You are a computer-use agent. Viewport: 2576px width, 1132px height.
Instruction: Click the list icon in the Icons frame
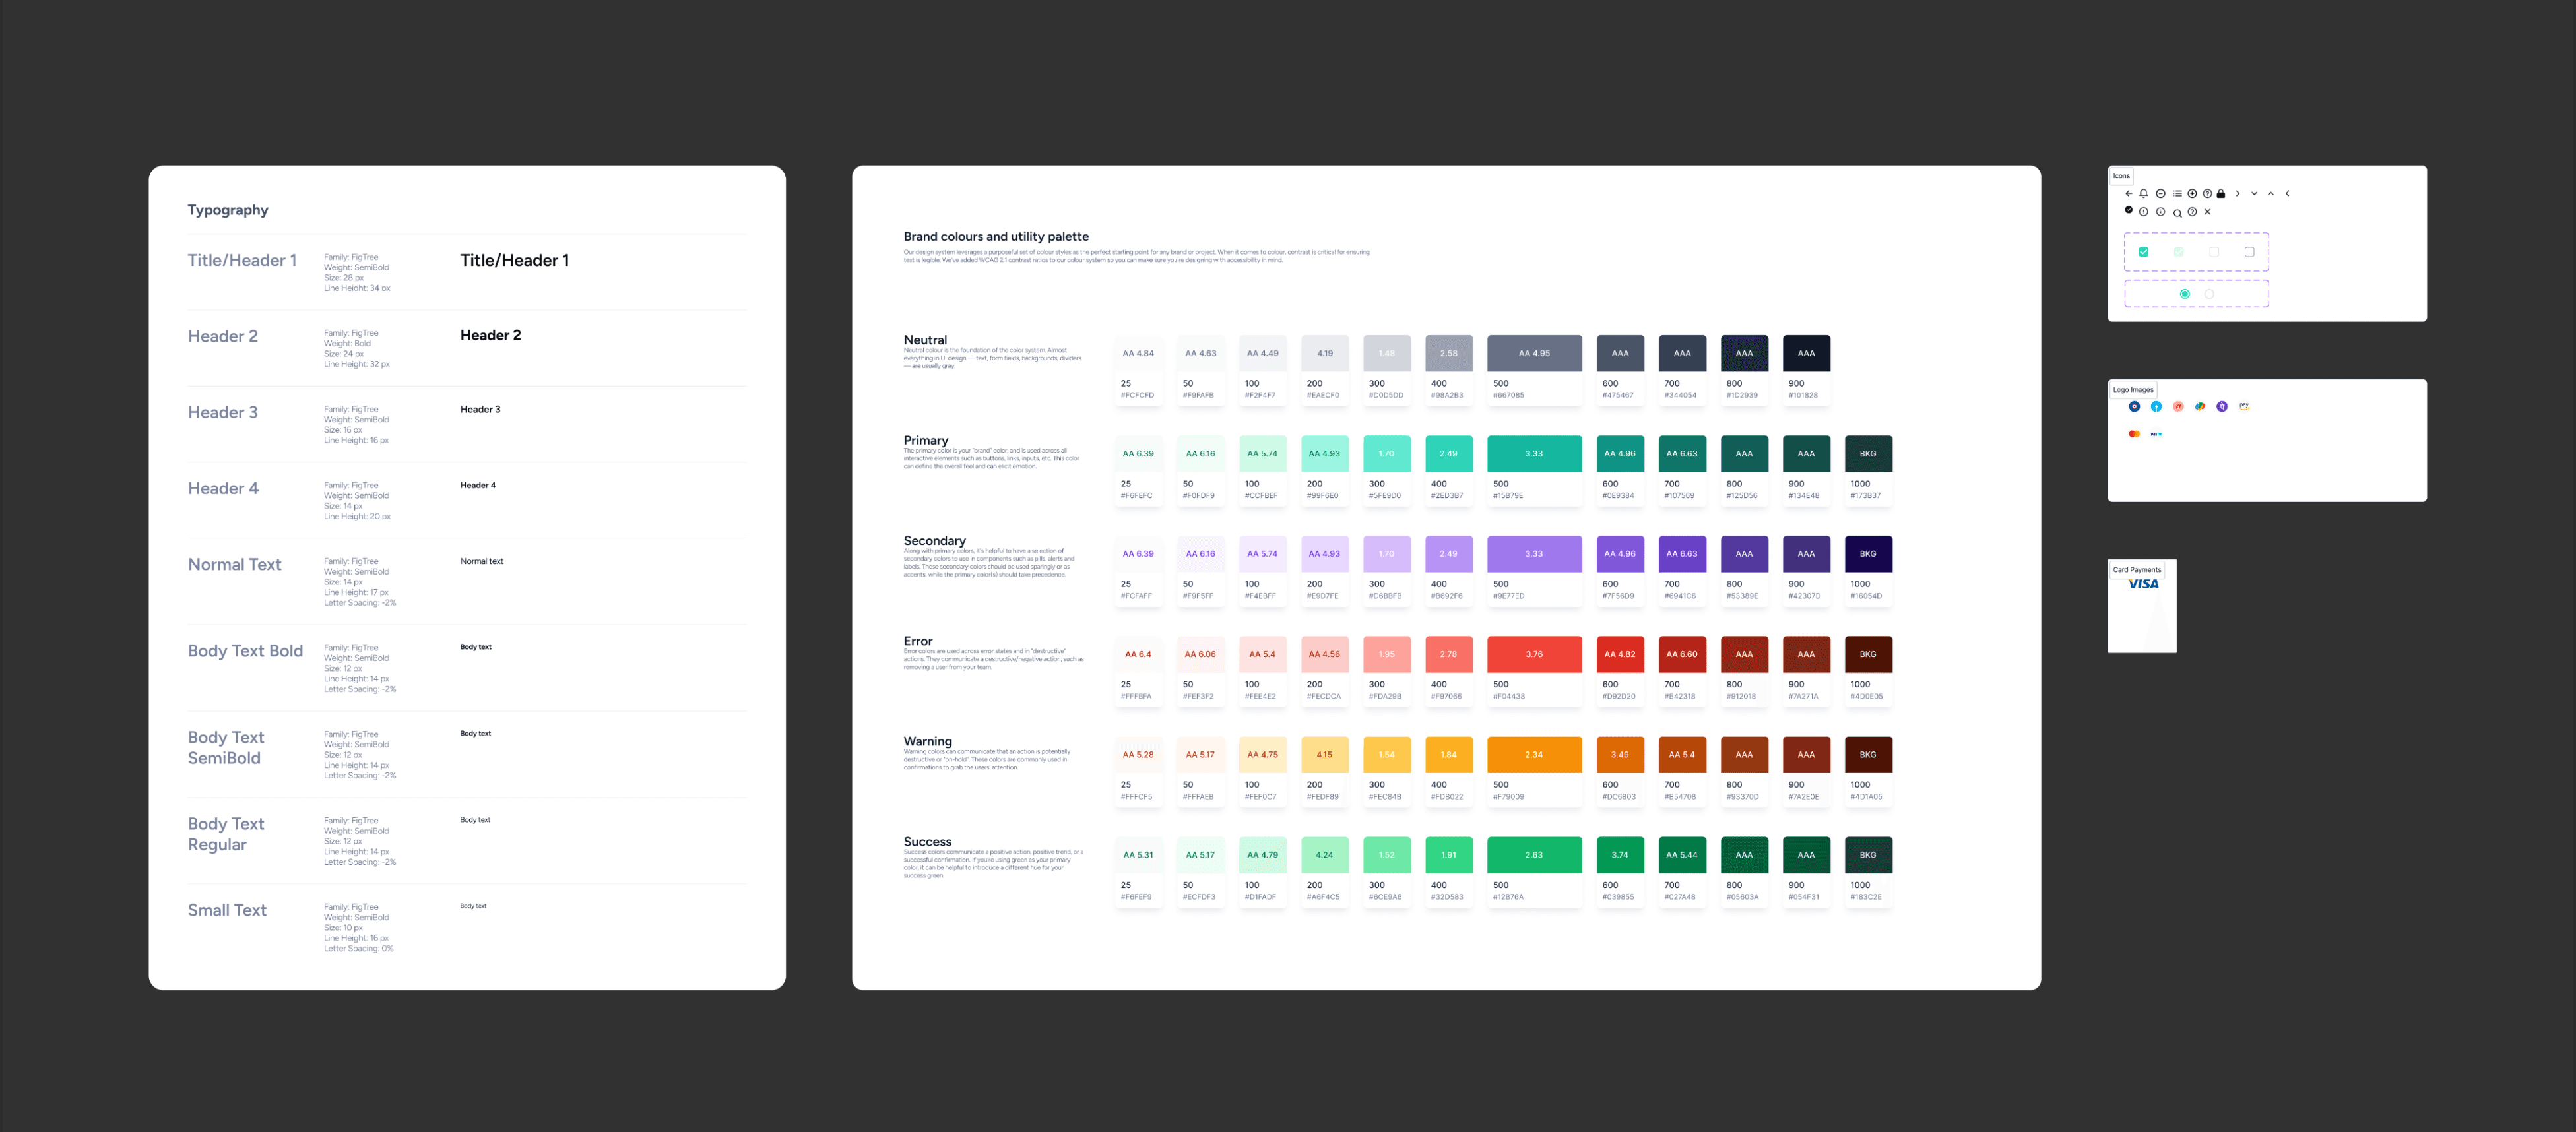tap(2178, 194)
